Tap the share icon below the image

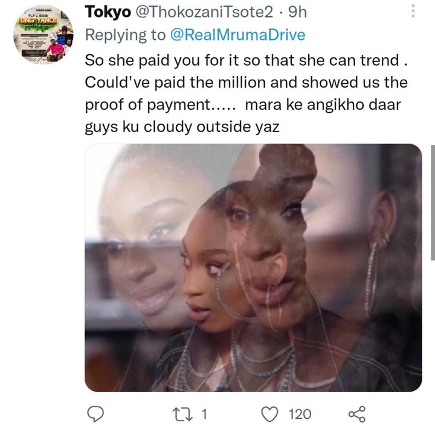357,414
